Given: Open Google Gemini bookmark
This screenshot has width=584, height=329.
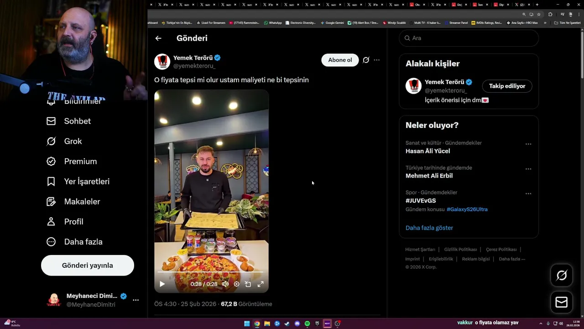Looking at the screenshot, I should pyautogui.click(x=332, y=23).
